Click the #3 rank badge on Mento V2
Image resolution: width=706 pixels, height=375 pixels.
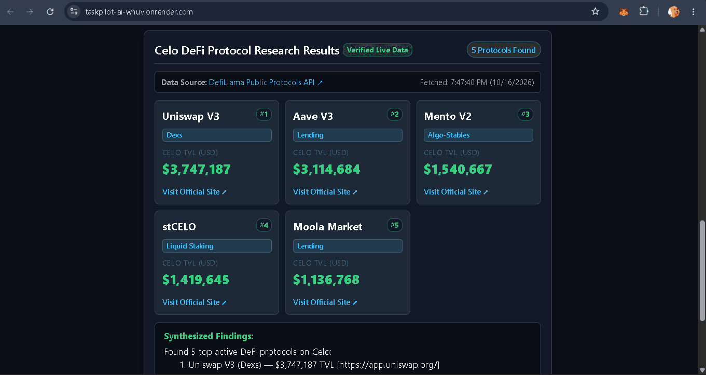(525, 114)
